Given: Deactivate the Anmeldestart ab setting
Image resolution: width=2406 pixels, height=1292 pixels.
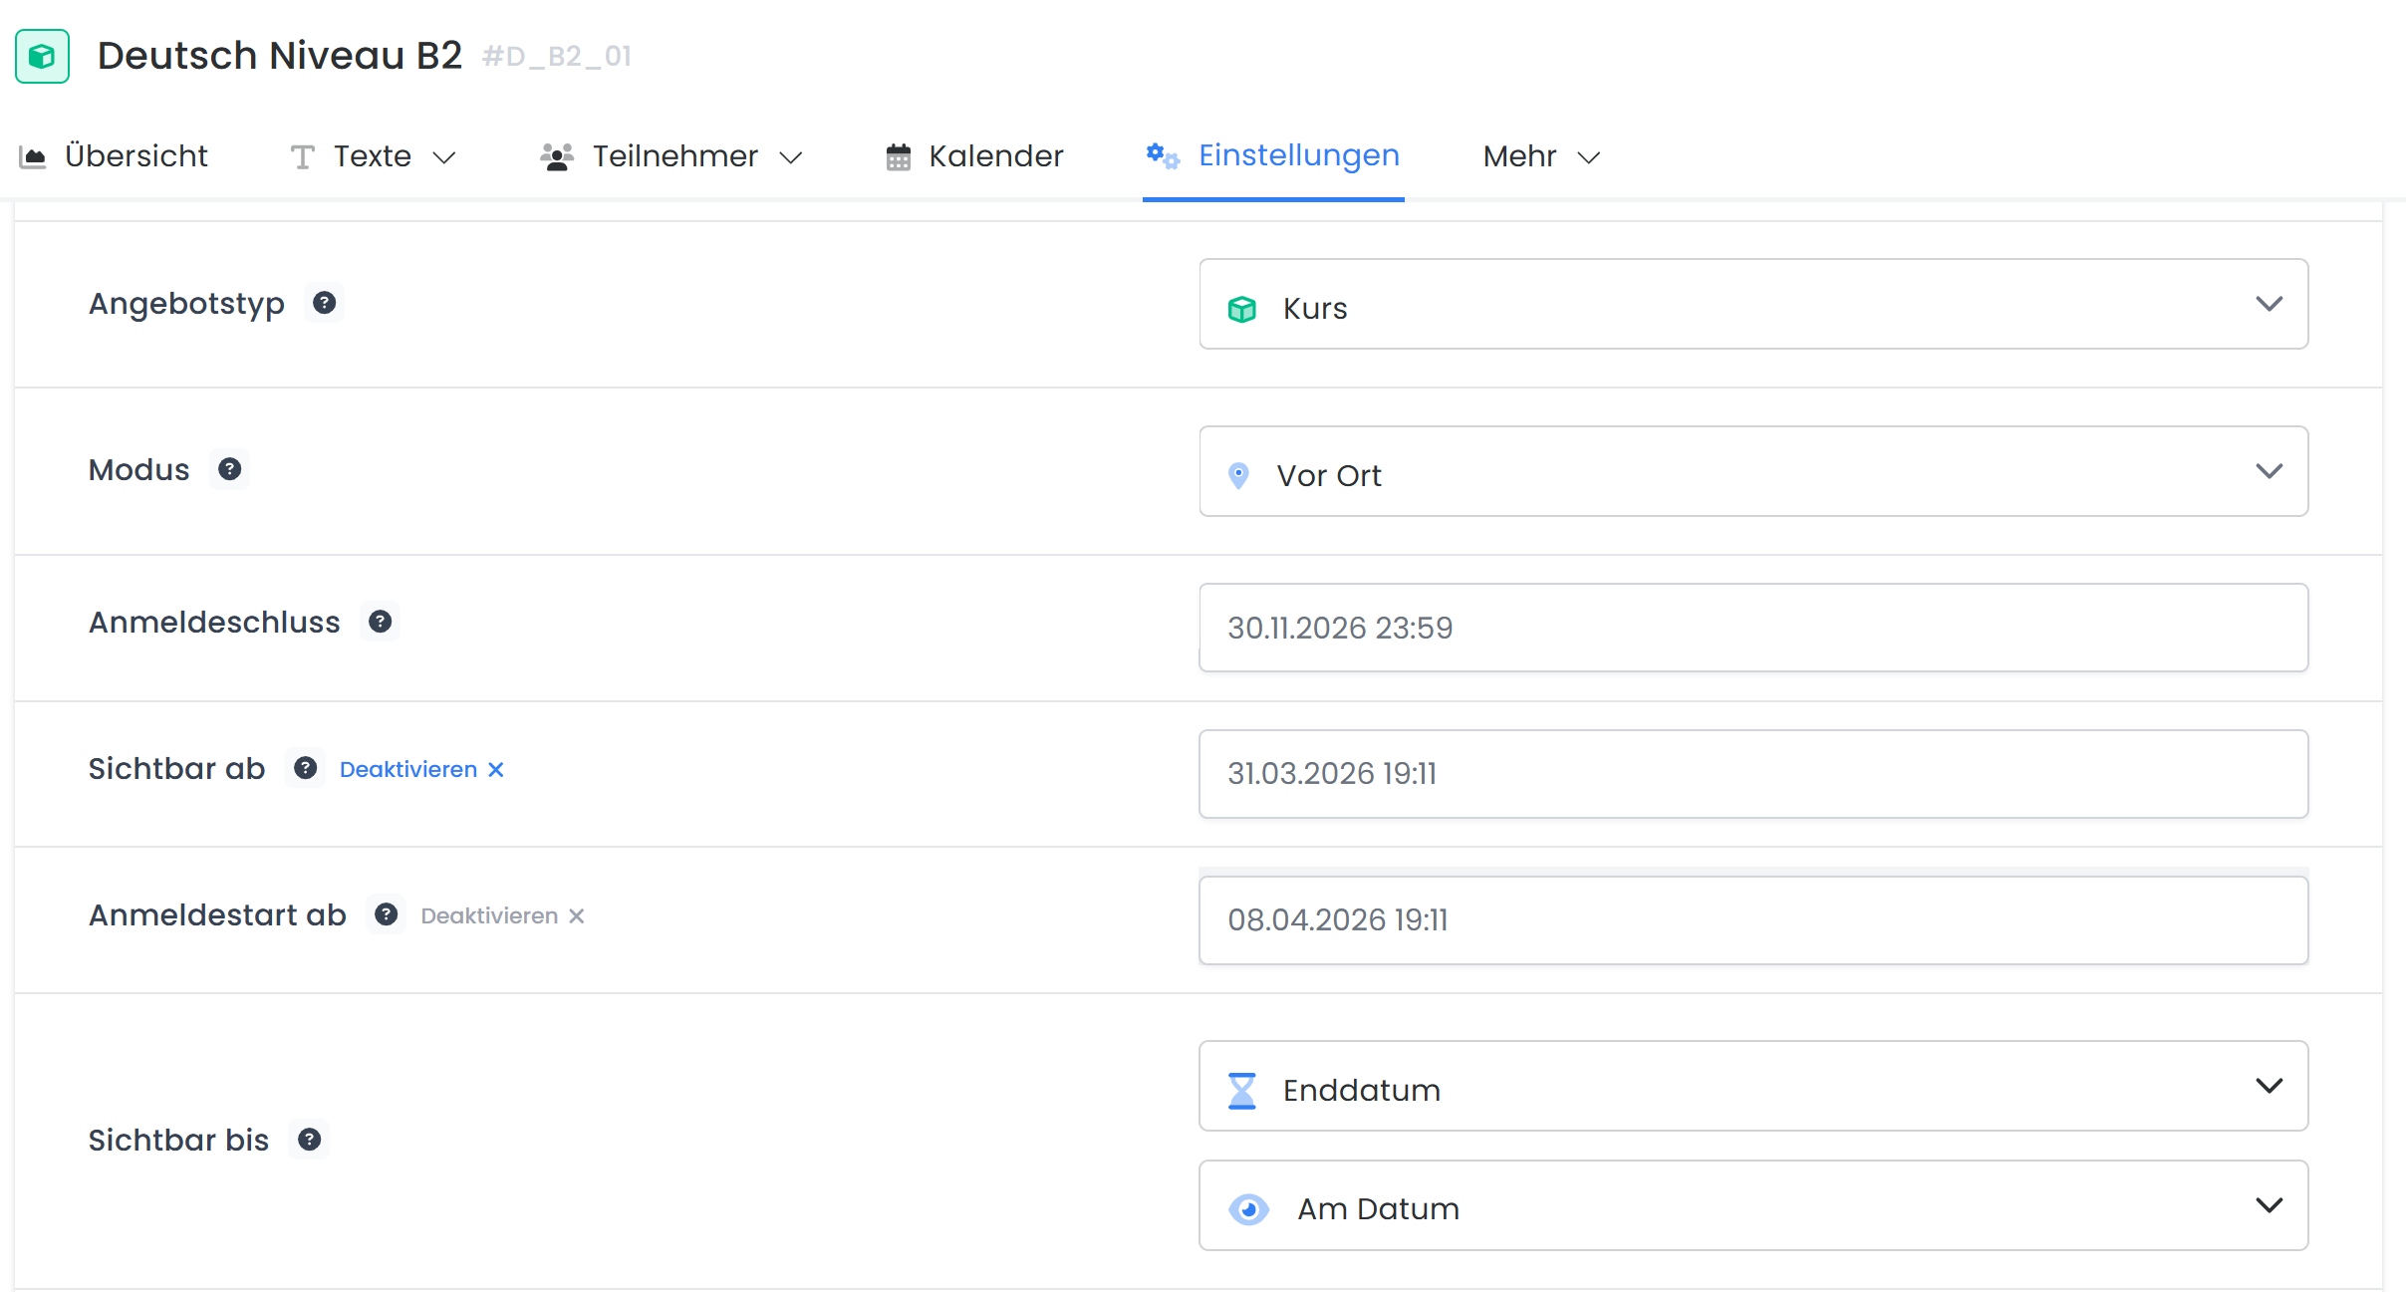Looking at the screenshot, I should [502, 915].
